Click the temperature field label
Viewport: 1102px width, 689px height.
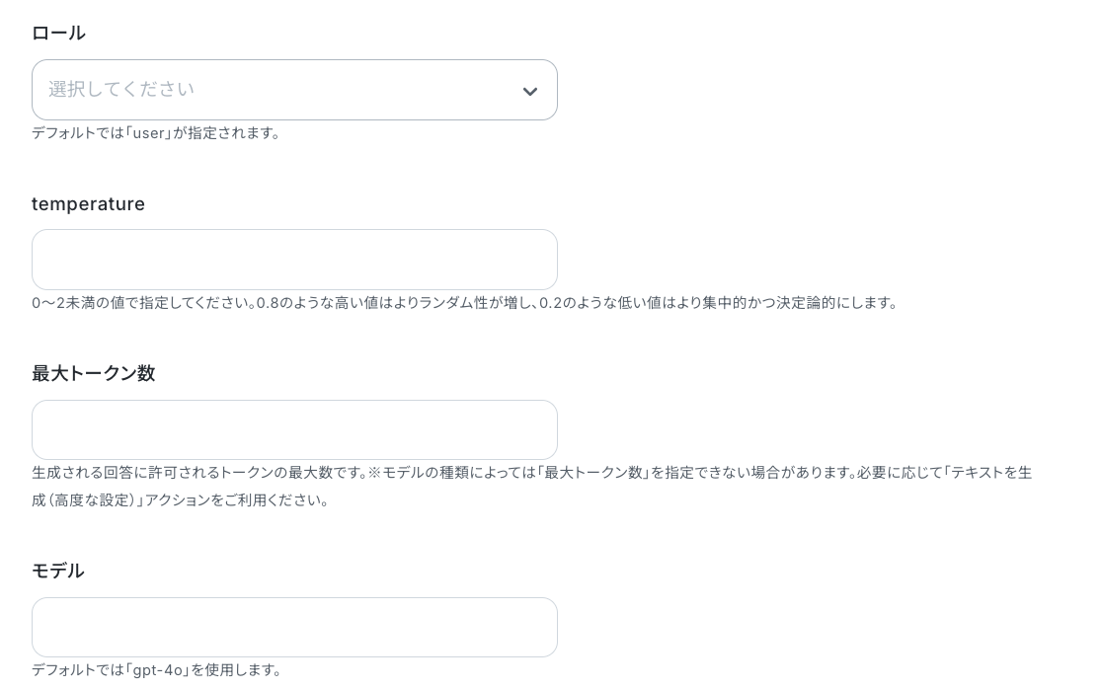click(x=88, y=204)
